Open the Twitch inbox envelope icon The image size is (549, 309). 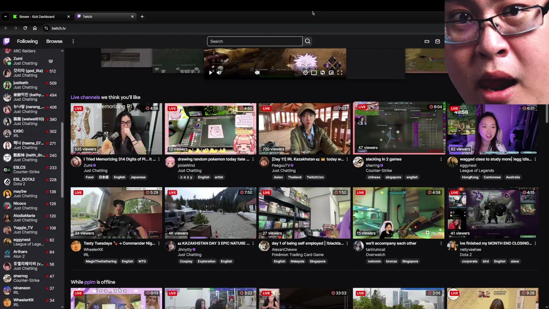tap(437, 41)
